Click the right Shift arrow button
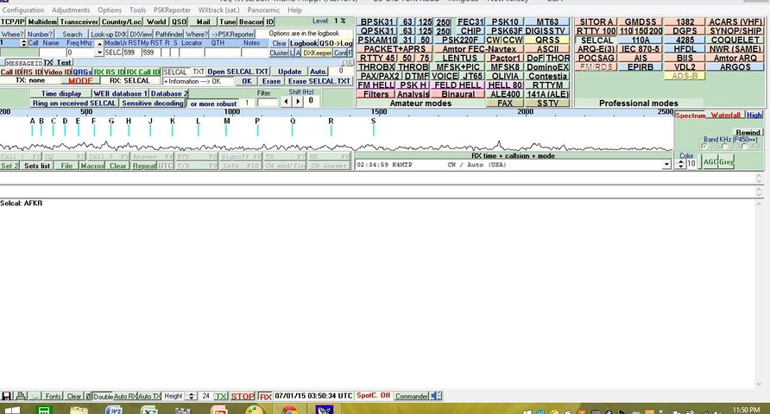Viewport: 770px width, 414px height. click(x=298, y=102)
